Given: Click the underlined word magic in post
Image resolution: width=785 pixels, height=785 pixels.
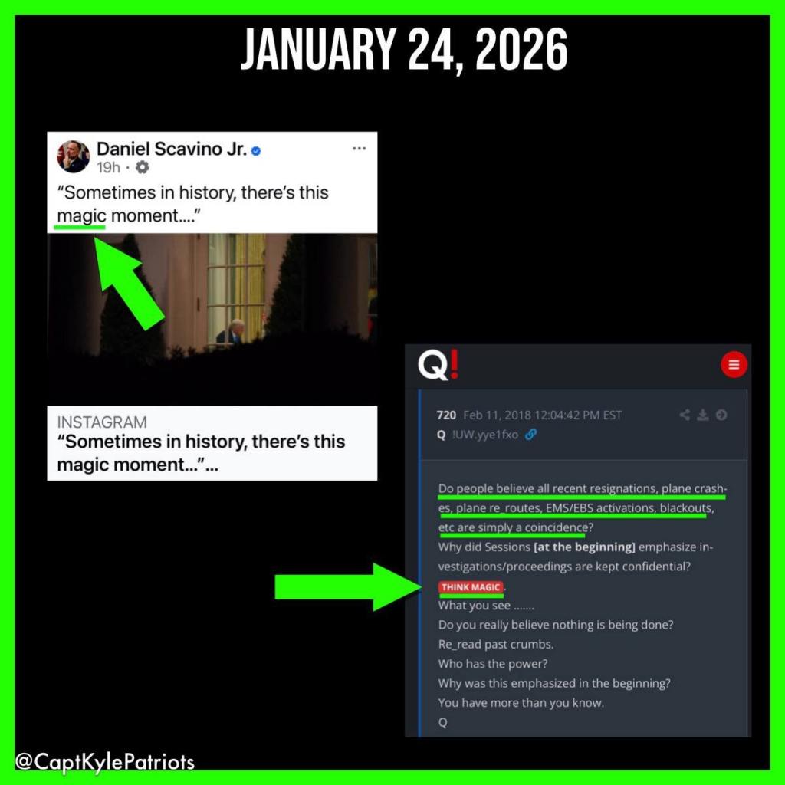Looking at the screenshot, I should click(81, 215).
